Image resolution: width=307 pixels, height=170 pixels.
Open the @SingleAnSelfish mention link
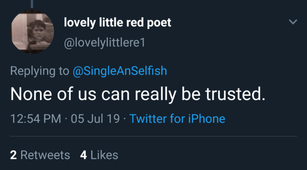coord(119,71)
